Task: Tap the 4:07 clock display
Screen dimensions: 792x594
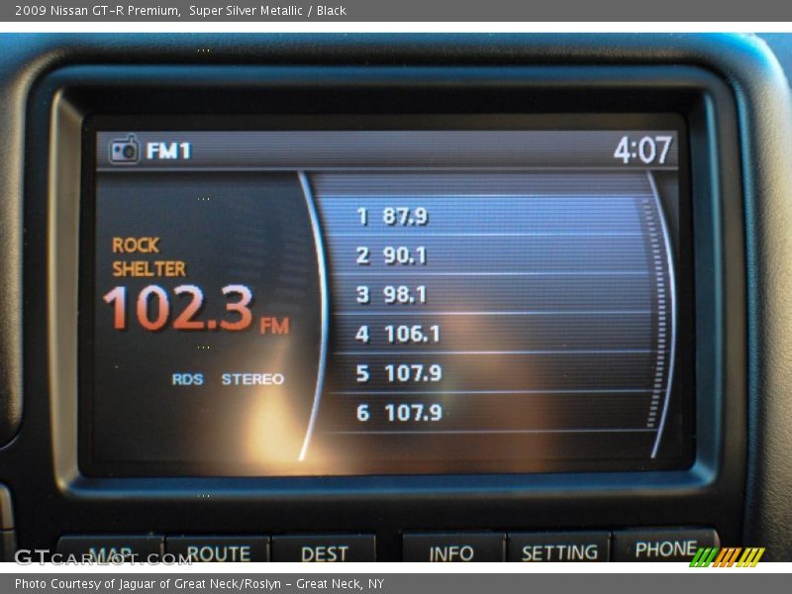Action: [x=643, y=149]
